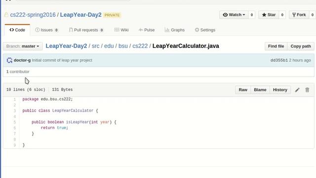This screenshot has width=316, height=178.
Task: Edit file with the pencil icon
Action: point(297,90)
